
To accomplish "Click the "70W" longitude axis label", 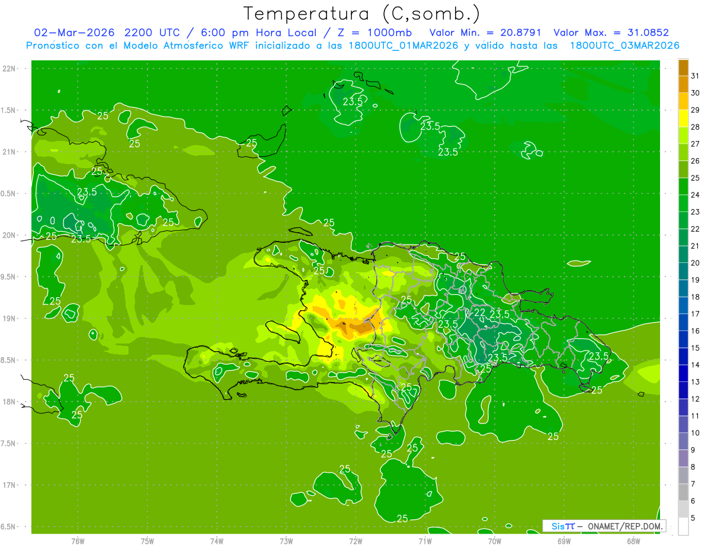I will tap(495, 541).
